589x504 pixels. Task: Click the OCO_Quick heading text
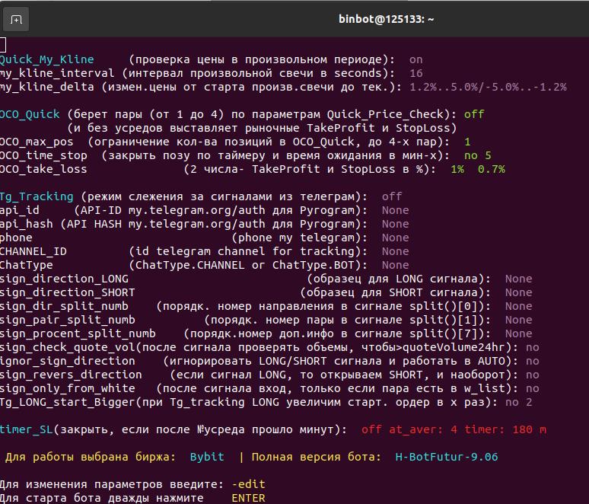point(30,114)
